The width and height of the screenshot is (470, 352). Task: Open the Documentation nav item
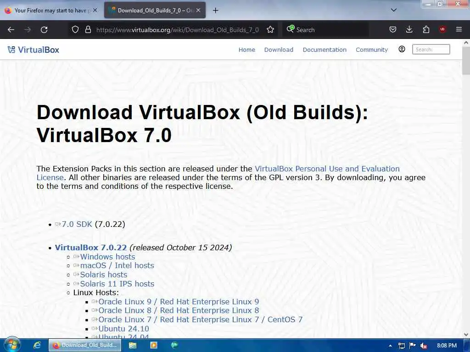325,49
